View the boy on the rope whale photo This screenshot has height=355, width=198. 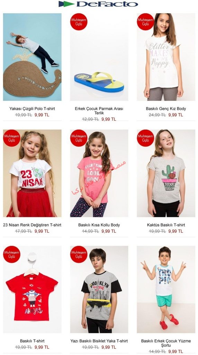32,57
